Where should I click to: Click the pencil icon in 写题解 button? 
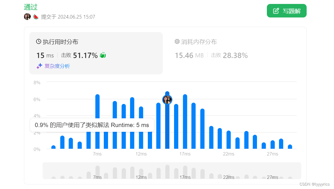[276, 11]
